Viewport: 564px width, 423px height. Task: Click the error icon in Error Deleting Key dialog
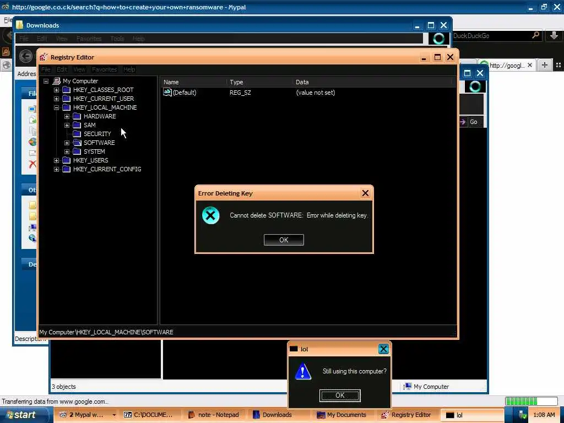click(211, 215)
